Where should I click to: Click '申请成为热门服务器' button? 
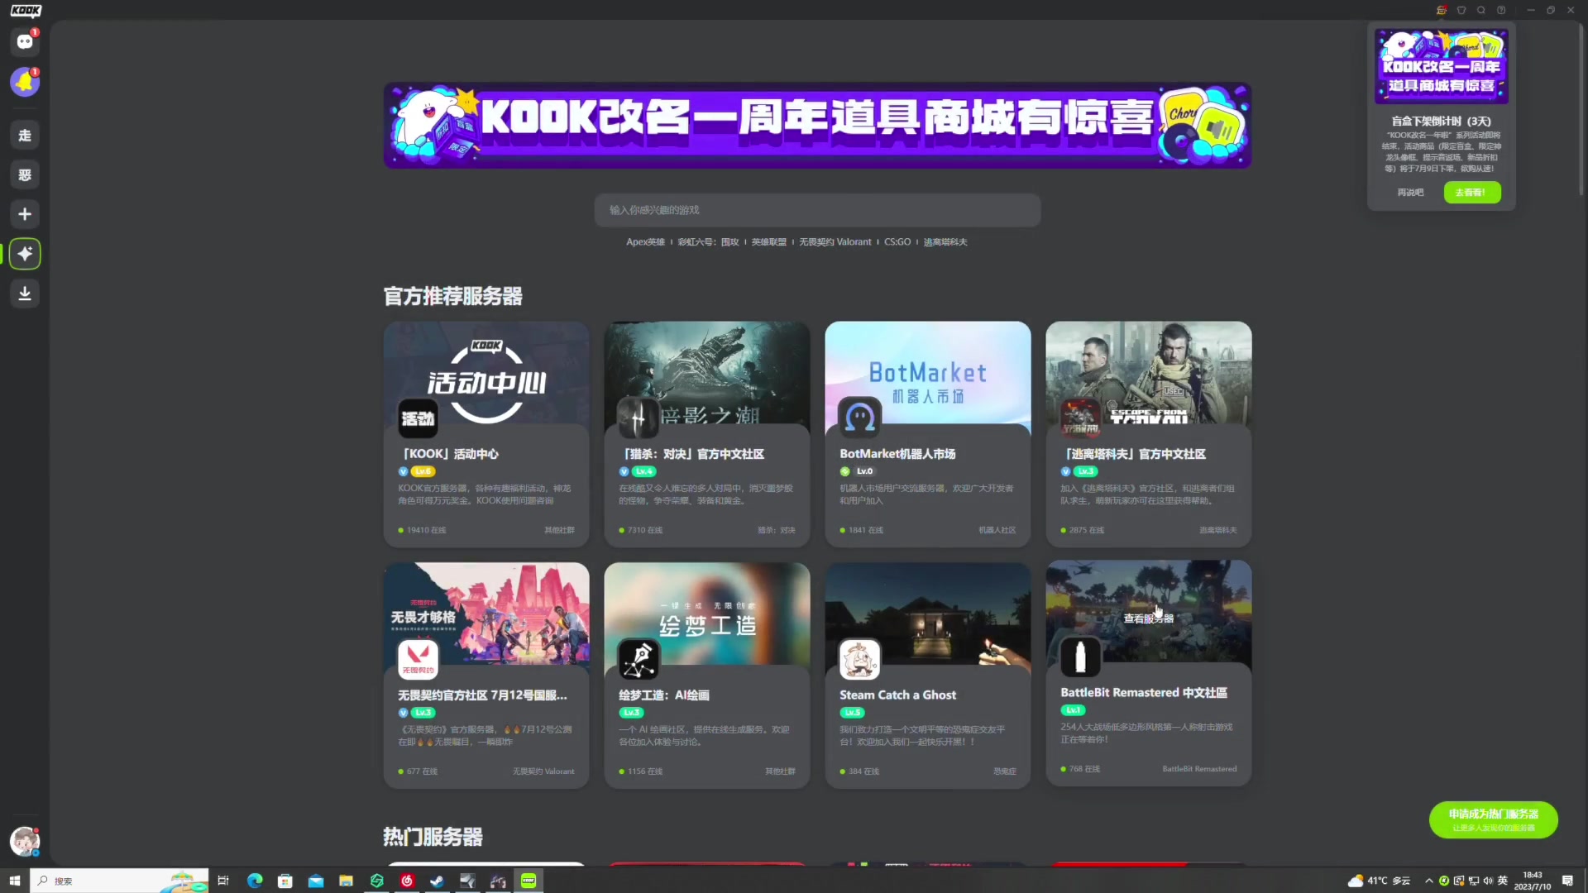pyautogui.click(x=1494, y=819)
